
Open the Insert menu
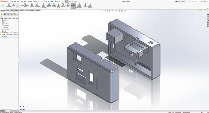tap(22, 2)
